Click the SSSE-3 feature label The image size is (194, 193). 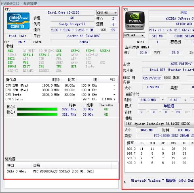click(x=105, y=51)
